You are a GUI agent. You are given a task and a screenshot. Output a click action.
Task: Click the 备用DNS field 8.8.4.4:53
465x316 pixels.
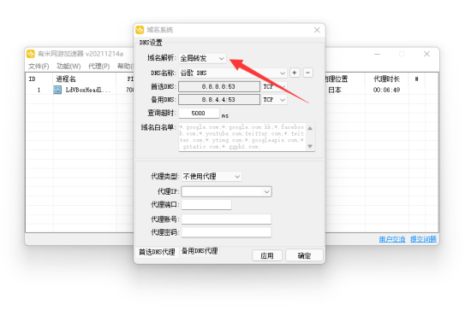[x=219, y=100]
